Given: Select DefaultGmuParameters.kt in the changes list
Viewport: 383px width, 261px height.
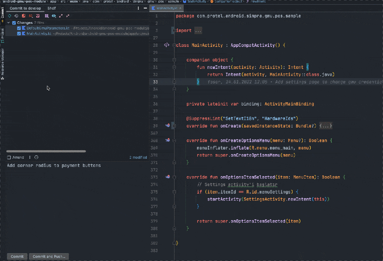Looking at the screenshot, I should point(48,28).
